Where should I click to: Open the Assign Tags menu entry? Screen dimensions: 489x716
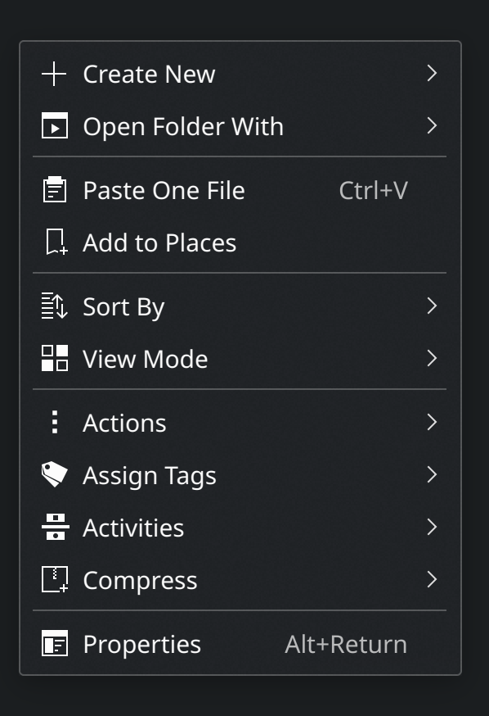point(240,475)
